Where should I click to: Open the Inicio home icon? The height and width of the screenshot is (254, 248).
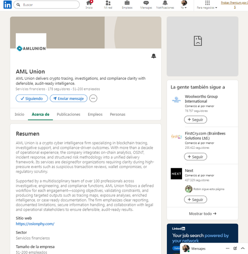pyautogui.click(x=89, y=5)
